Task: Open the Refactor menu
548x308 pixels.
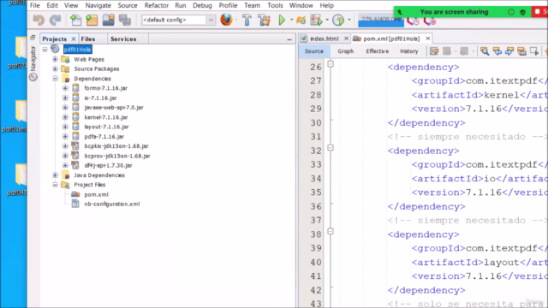Action: (x=157, y=5)
